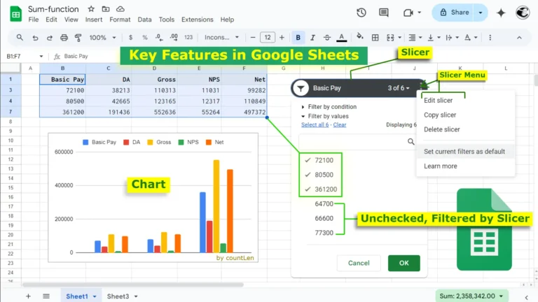Screen dimensions: 538x302
Task: Cancel the slicer filter dialog
Action: 359,263
